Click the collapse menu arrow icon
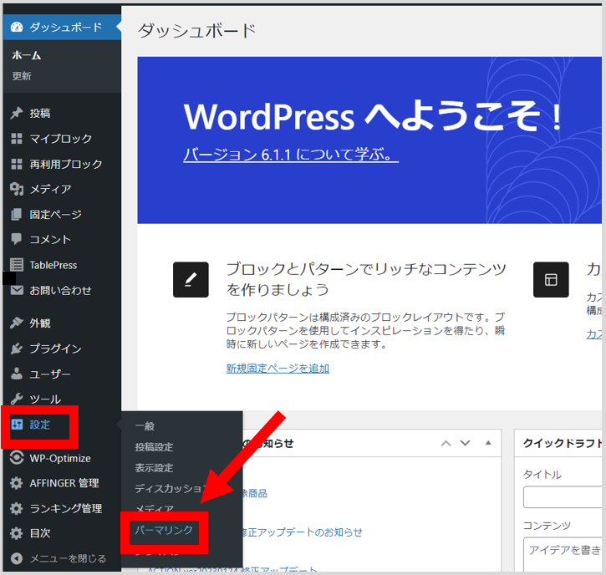The image size is (606, 575). (x=17, y=558)
